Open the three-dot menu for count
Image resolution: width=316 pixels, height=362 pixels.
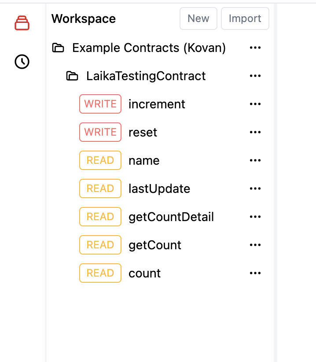coord(255,273)
